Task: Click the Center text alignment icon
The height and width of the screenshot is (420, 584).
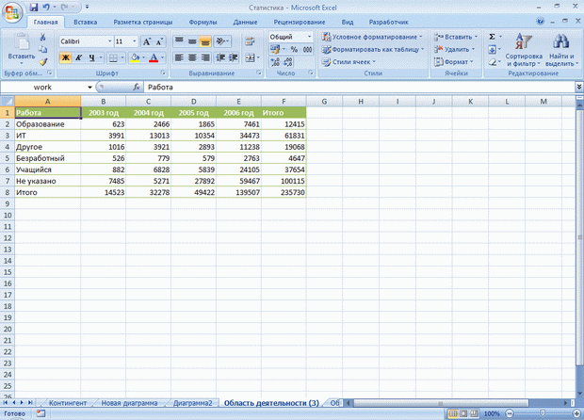Action: 193,57
